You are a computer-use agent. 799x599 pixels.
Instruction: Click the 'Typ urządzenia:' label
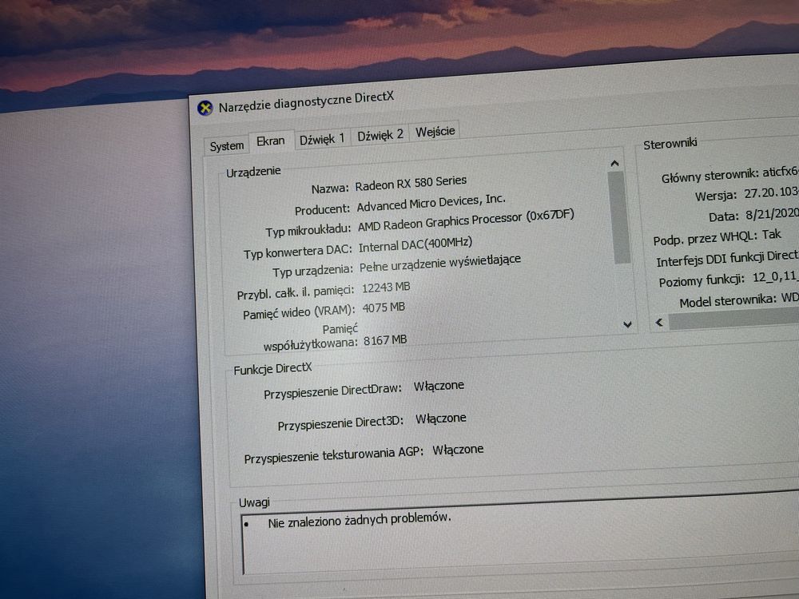[x=312, y=271]
